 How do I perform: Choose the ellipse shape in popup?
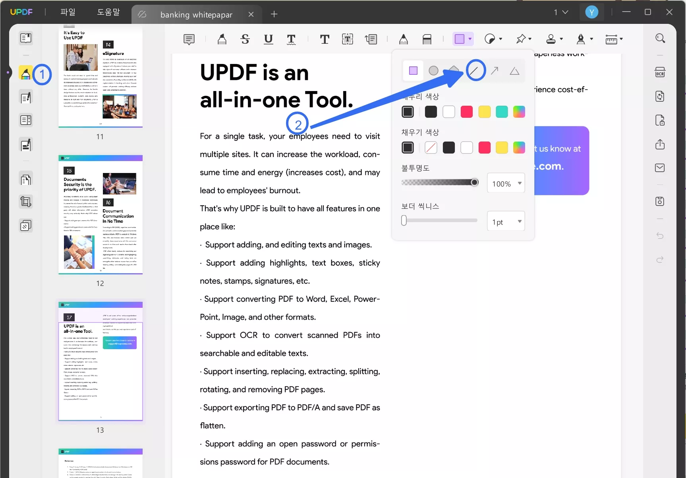pyautogui.click(x=433, y=71)
